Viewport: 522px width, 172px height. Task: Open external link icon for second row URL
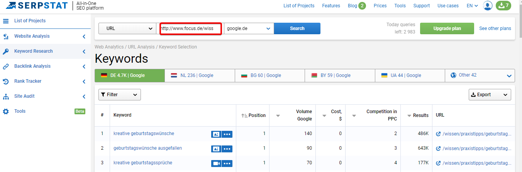438,149
